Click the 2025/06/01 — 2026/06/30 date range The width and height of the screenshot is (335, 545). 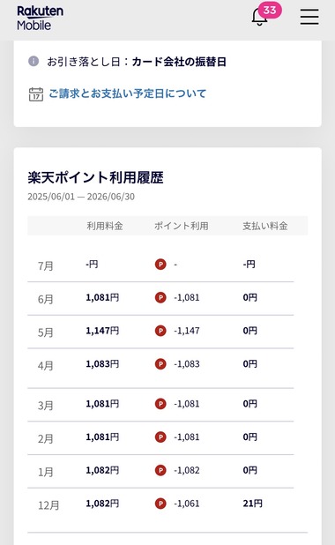(81, 197)
